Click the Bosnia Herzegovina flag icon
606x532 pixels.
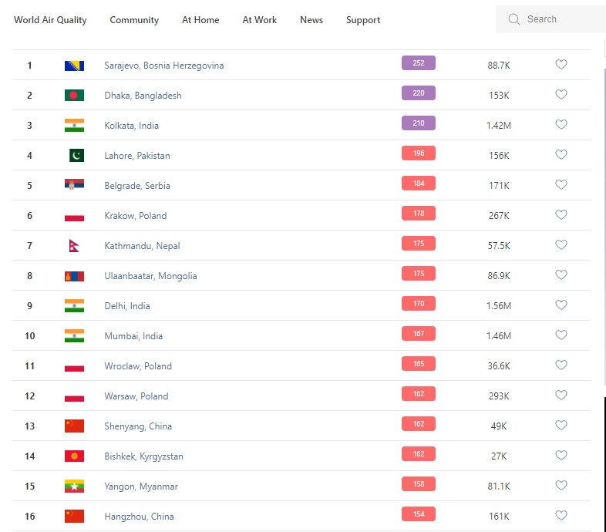coord(74,66)
